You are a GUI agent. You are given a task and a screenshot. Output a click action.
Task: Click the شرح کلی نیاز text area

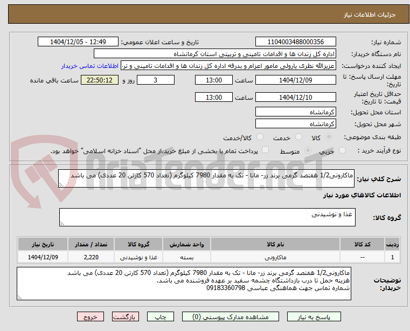coord(206,178)
